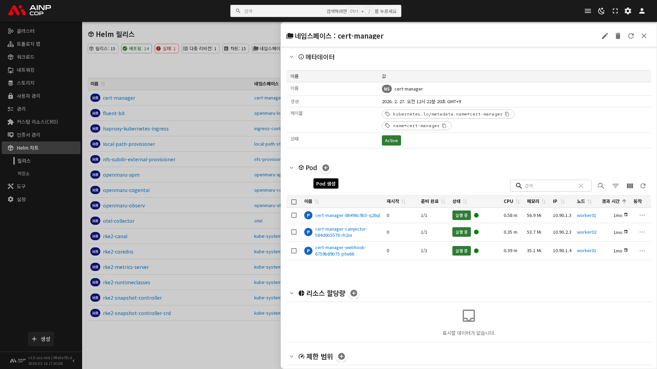This screenshot has height=369, width=657.
Task: Click the edit pencil icon for namespace
Action: [x=605, y=36]
